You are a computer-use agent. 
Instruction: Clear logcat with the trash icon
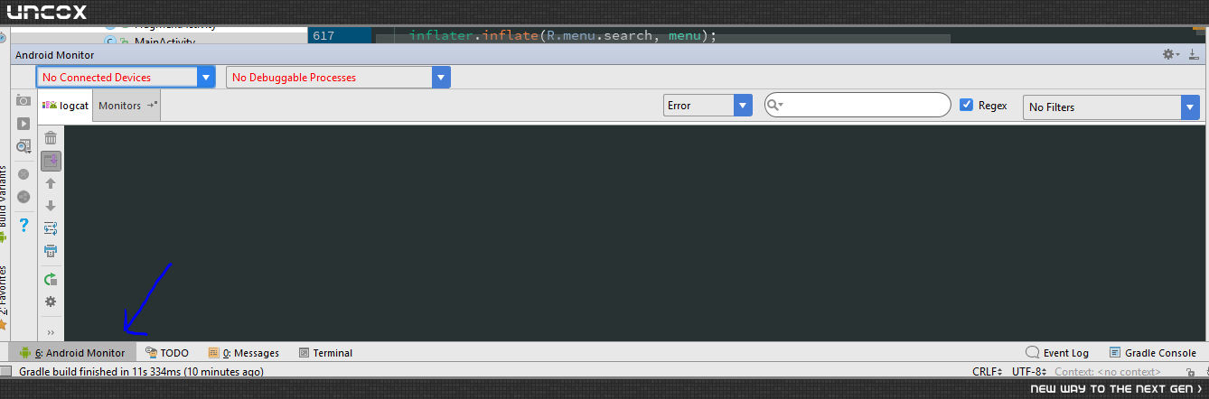click(51, 138)
